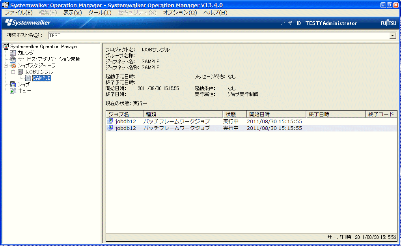The width and height of the screenshot is (401, 246).
Task: Open the 編集(E) menu
Action: pos(48,13)
